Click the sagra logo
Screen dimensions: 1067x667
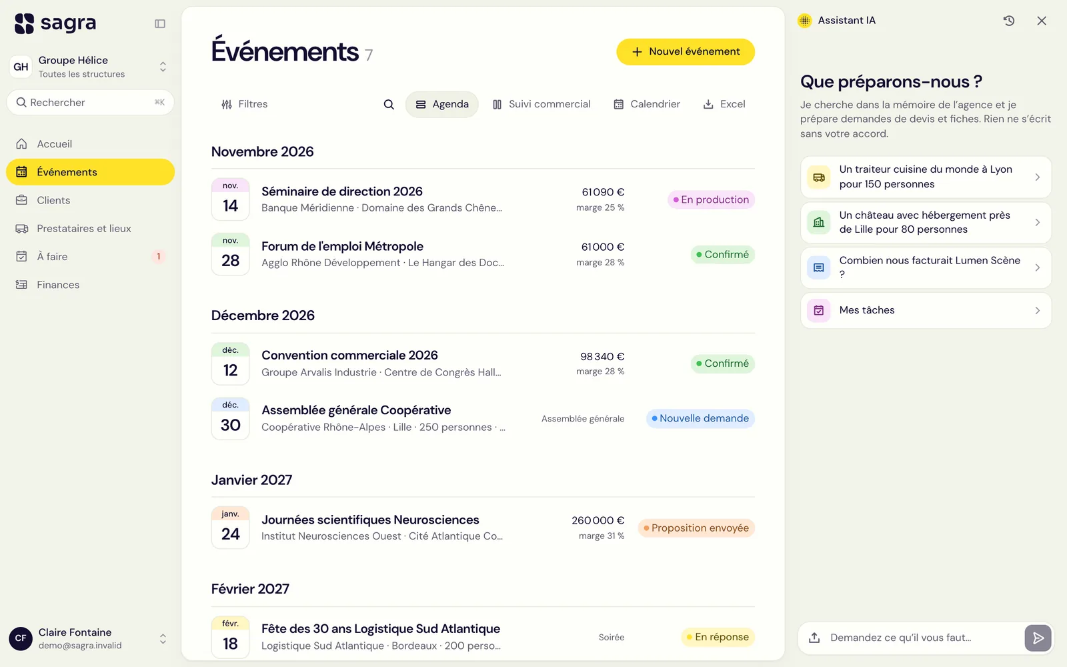pyautogui.click(x=55, y=23)
